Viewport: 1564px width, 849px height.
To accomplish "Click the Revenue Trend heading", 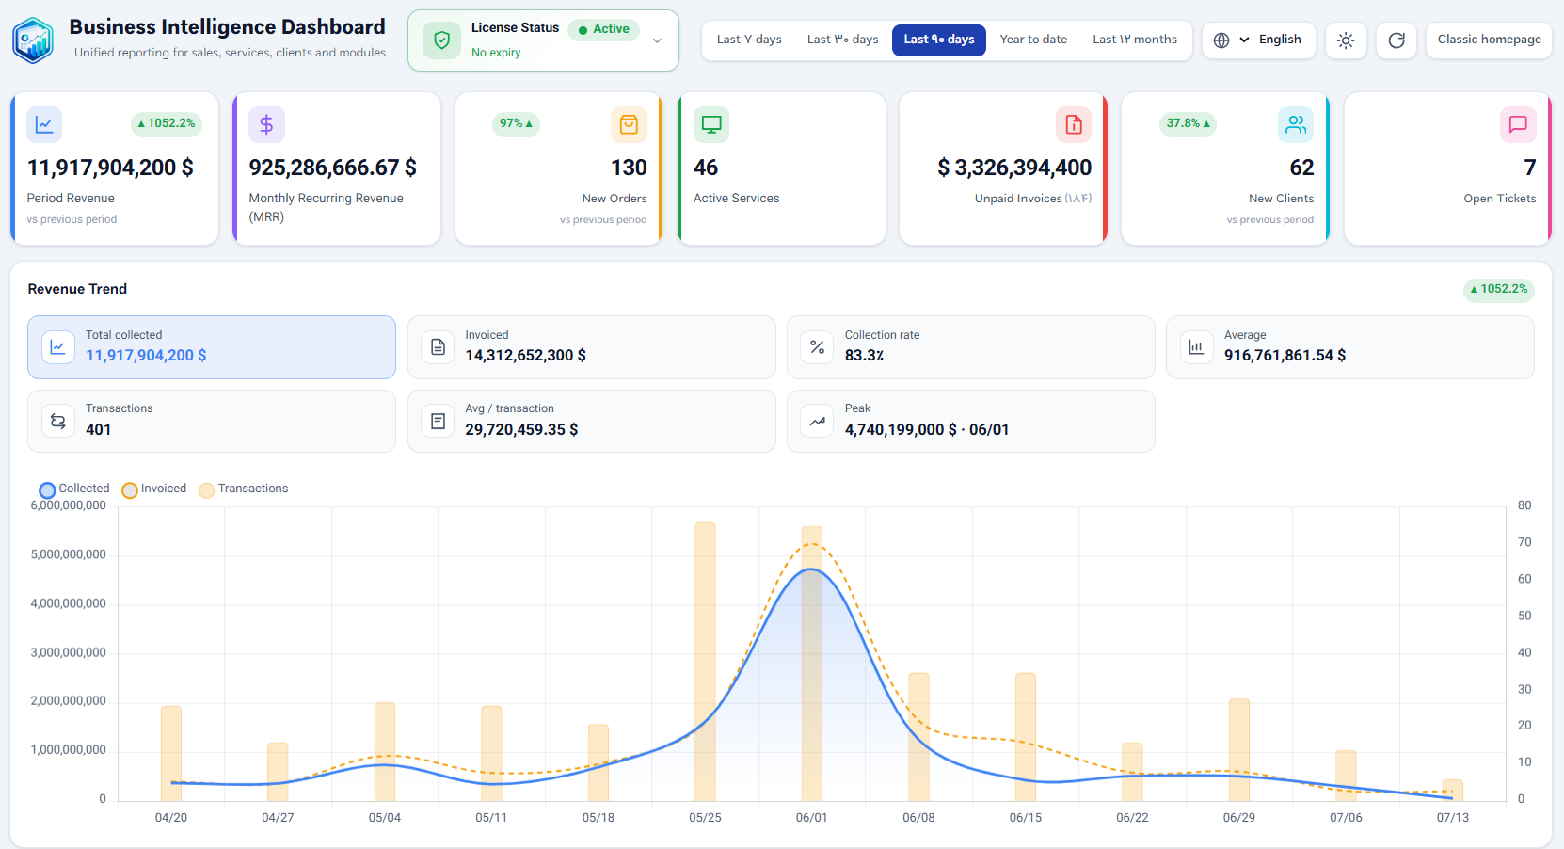I will tap(77, 289).
